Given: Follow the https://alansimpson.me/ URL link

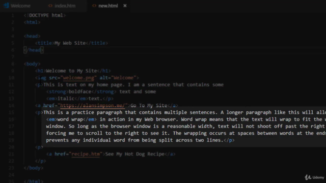Looking at the screenshot, I should point(93,106).
